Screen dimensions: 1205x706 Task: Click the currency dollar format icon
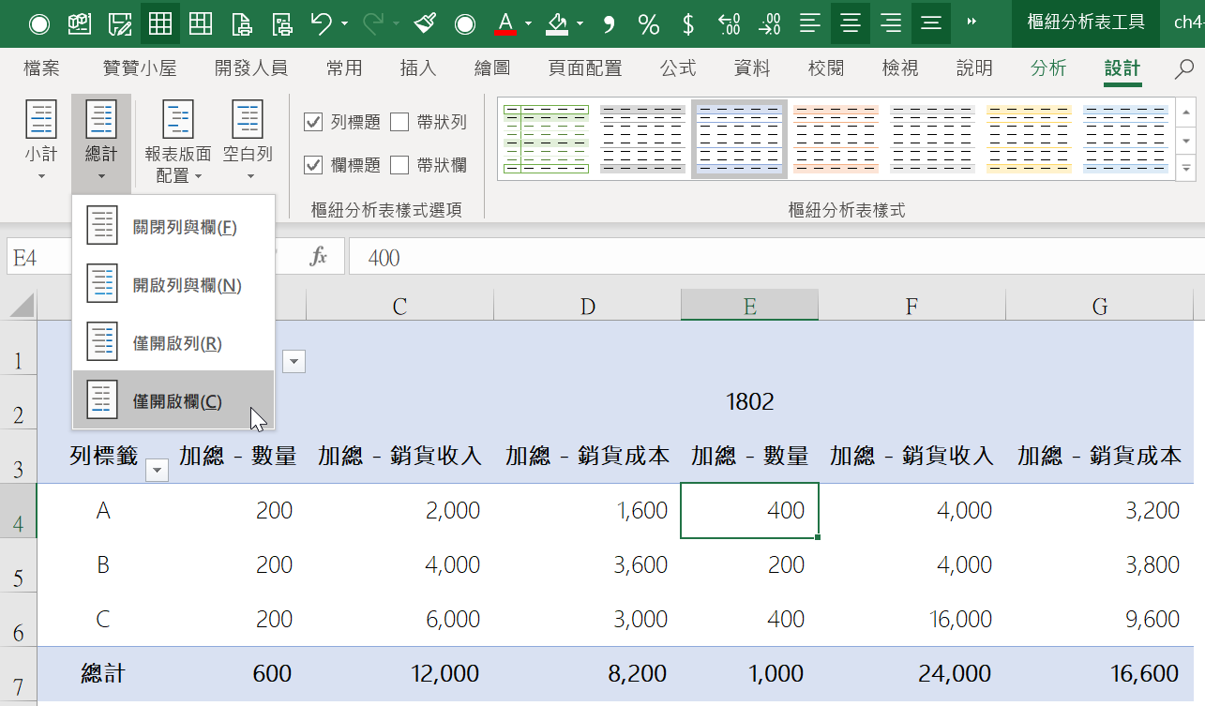[688, 23]
